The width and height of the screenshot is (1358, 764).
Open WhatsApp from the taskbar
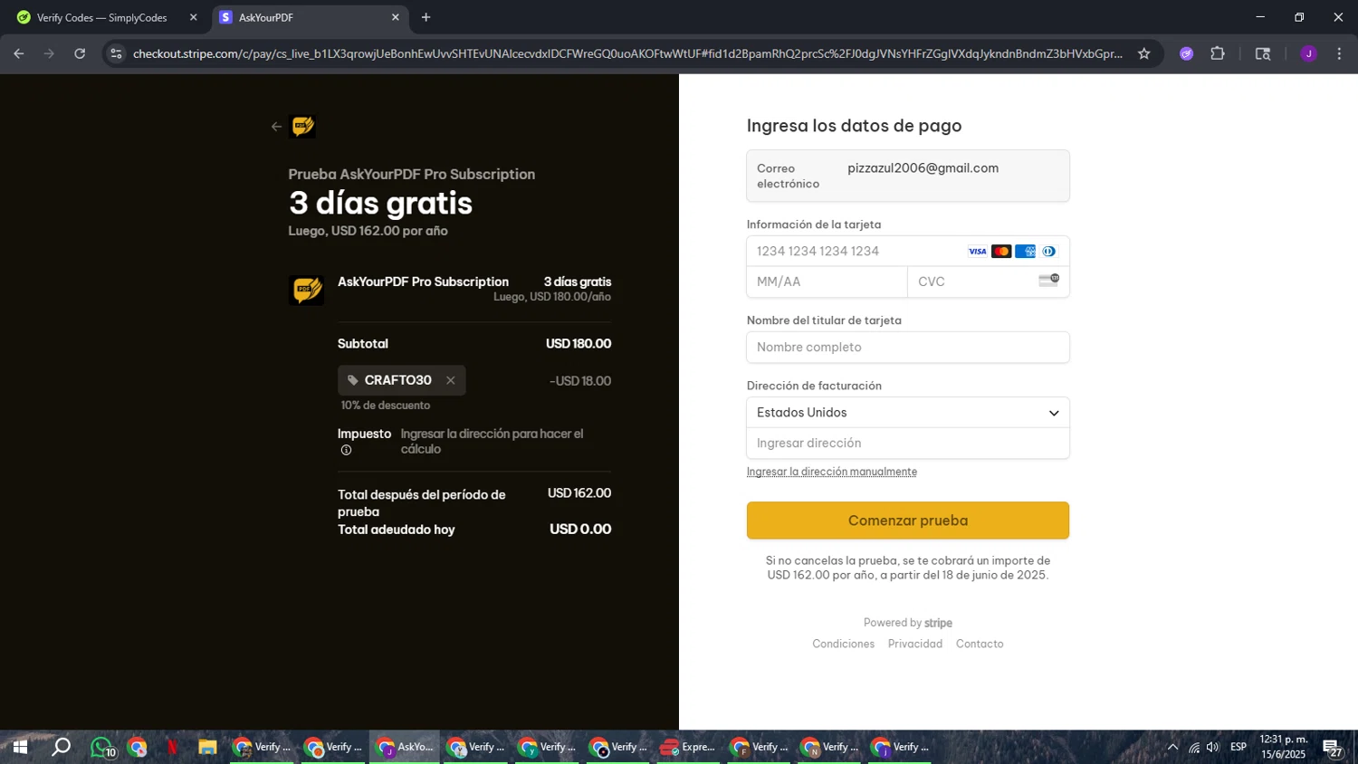click(x=103, y=748)
